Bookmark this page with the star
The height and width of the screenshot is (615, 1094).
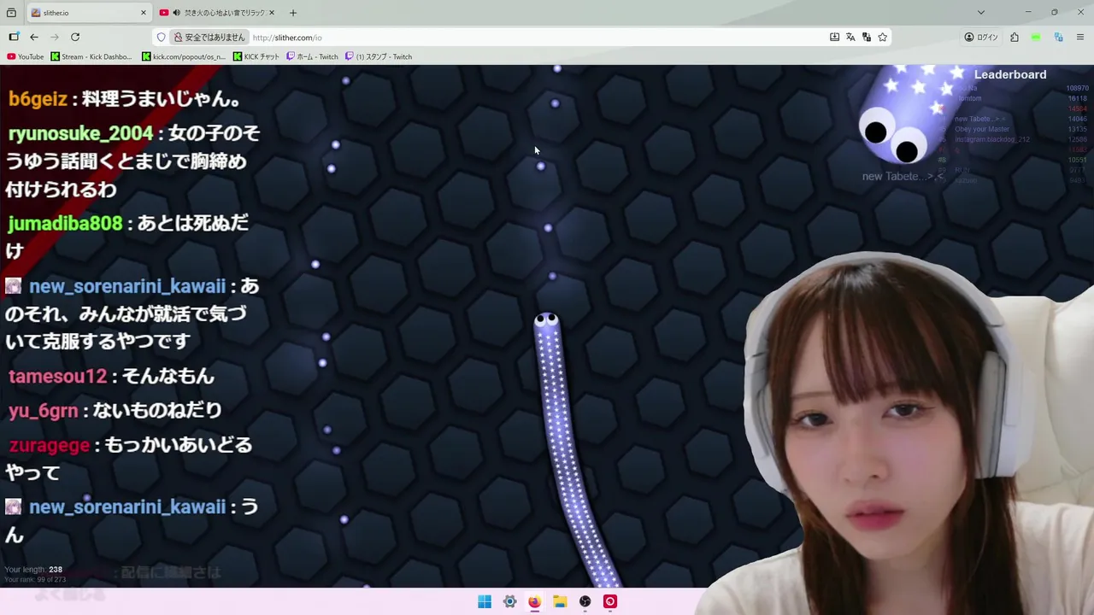883,37
